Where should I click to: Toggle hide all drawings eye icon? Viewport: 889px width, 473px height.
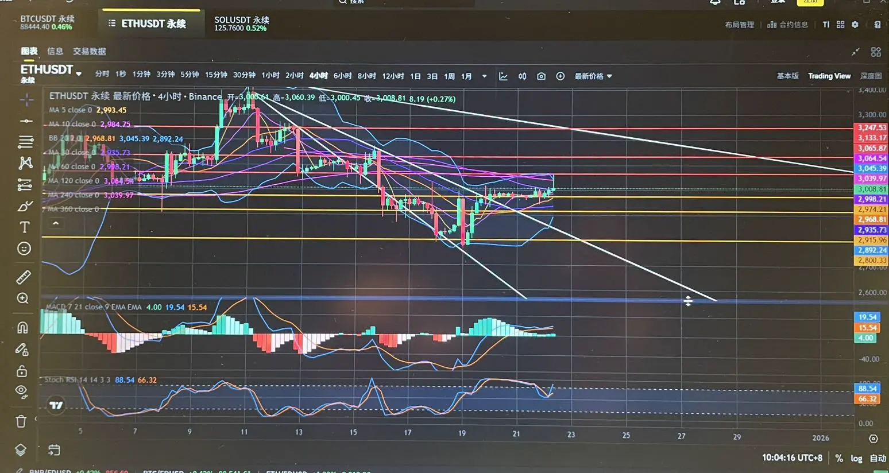point(21,392)
